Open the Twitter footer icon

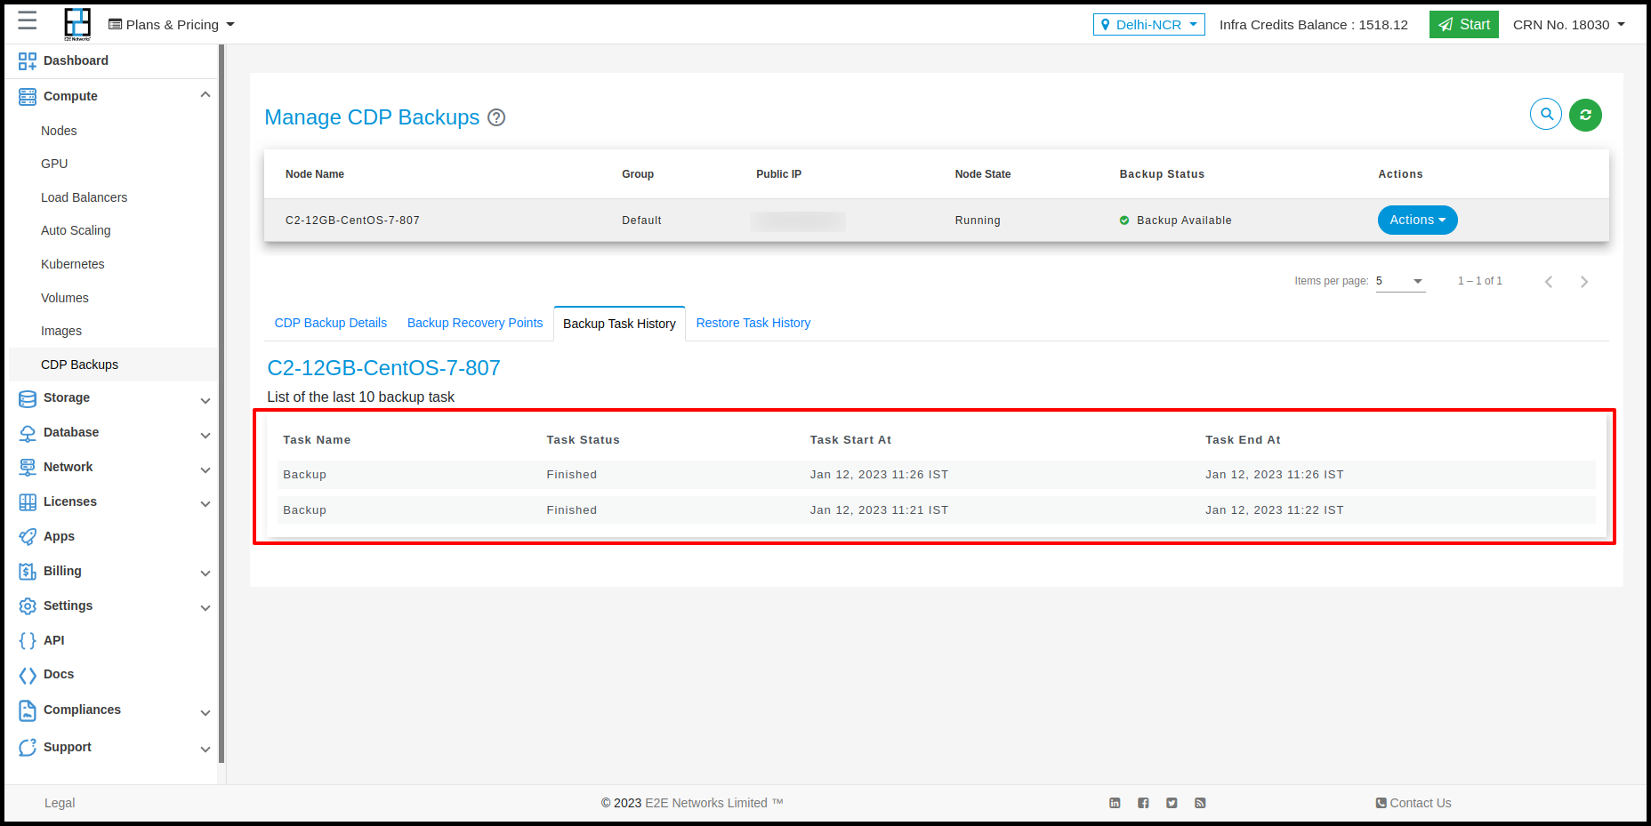click(x=1172, y=803)
